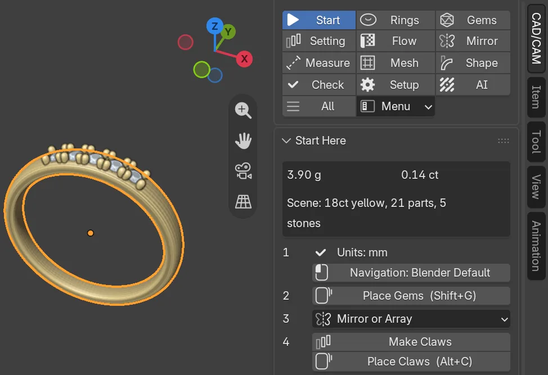Click the Z axis on navigation gizmo
This screenshot has width=548, height=375.
tap(214, 26)
